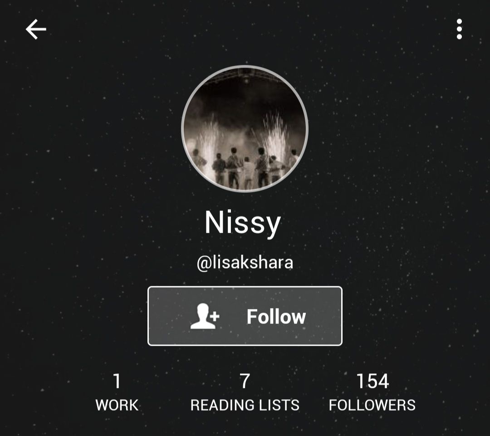
Task: Tap the @lisakshara username
Action: coord(245,263)
